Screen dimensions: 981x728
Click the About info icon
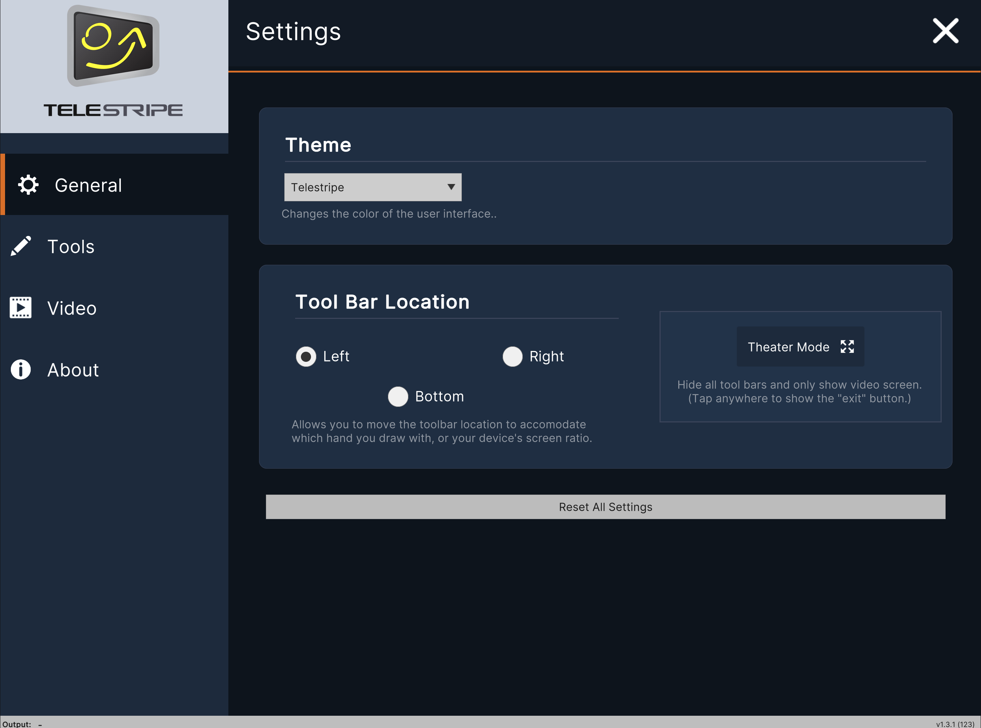coord(21,369)
